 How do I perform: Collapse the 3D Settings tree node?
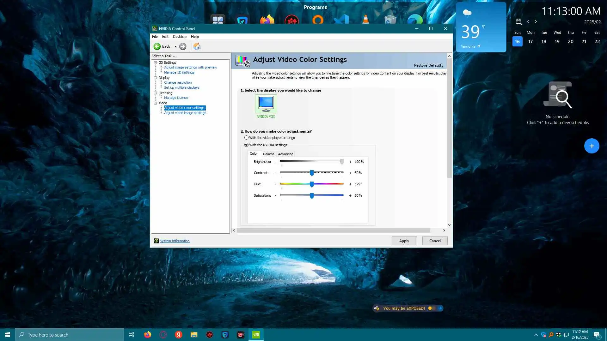click(x=156, y=63)
